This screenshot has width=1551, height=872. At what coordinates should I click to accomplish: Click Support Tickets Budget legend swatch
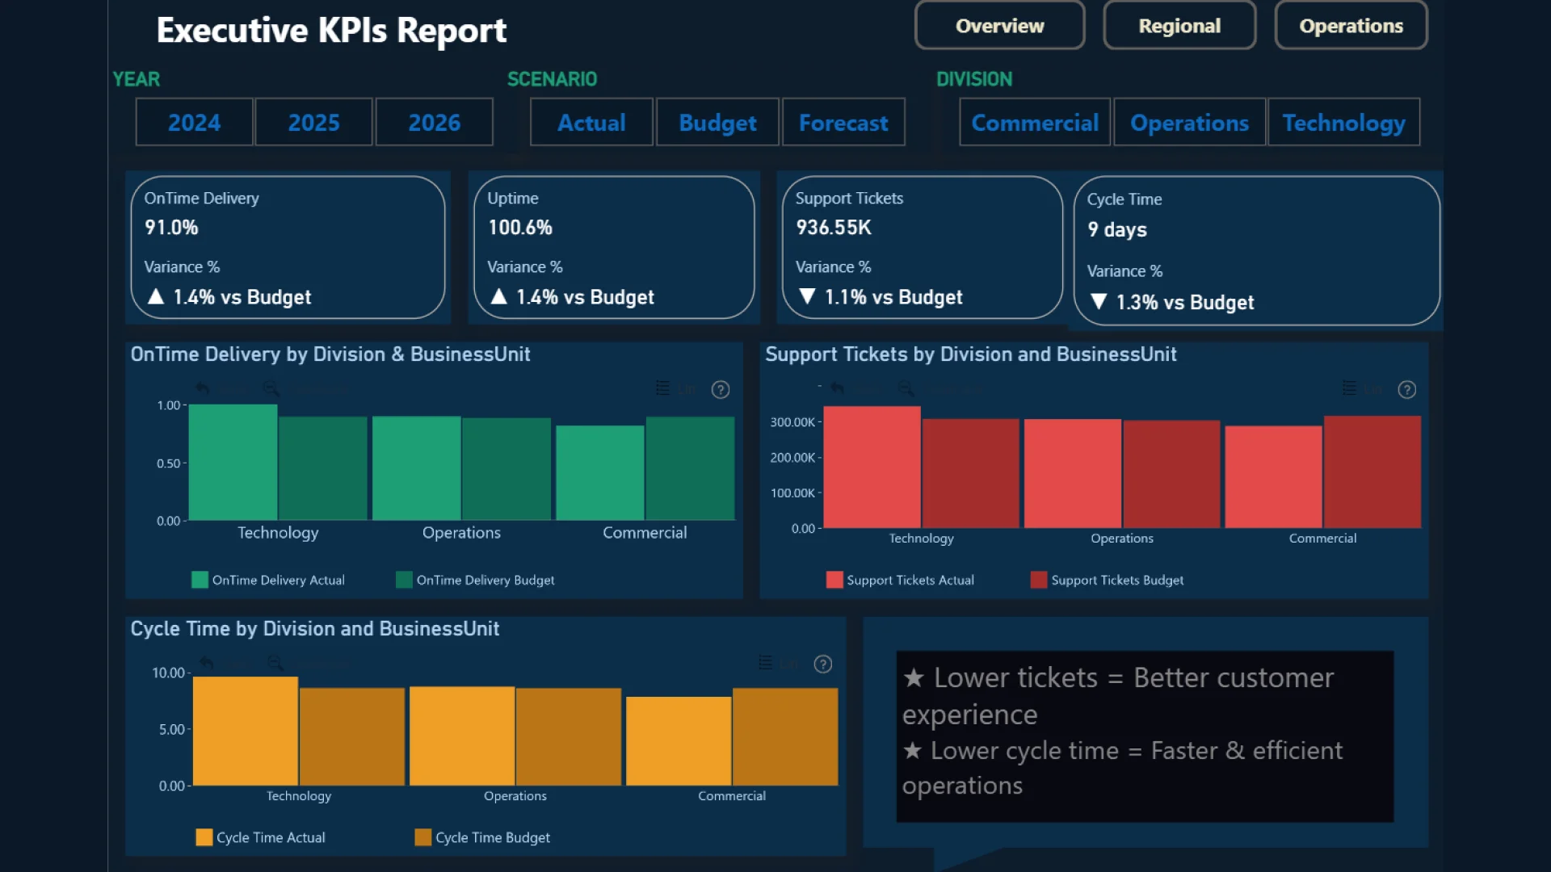[1039, 580]
